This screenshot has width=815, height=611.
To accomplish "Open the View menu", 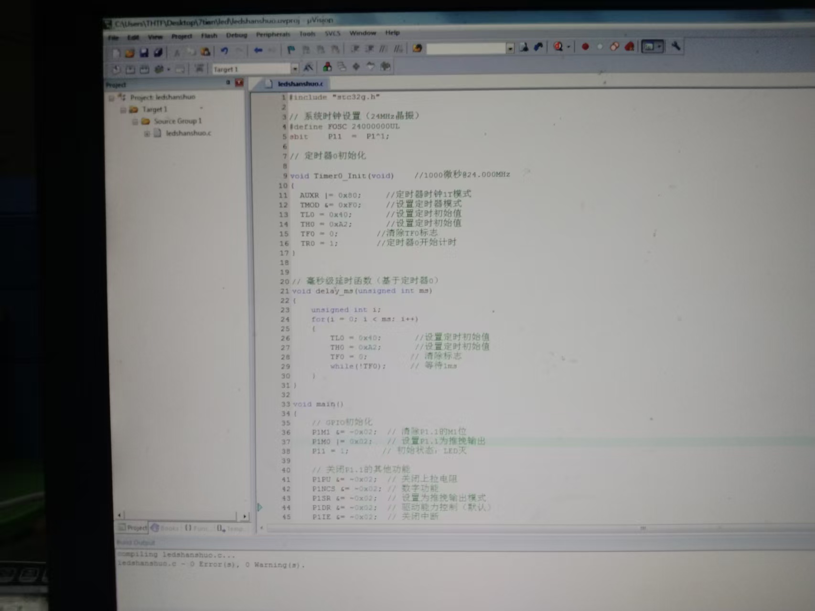I will pyautogui.click(x=155, y=37).
